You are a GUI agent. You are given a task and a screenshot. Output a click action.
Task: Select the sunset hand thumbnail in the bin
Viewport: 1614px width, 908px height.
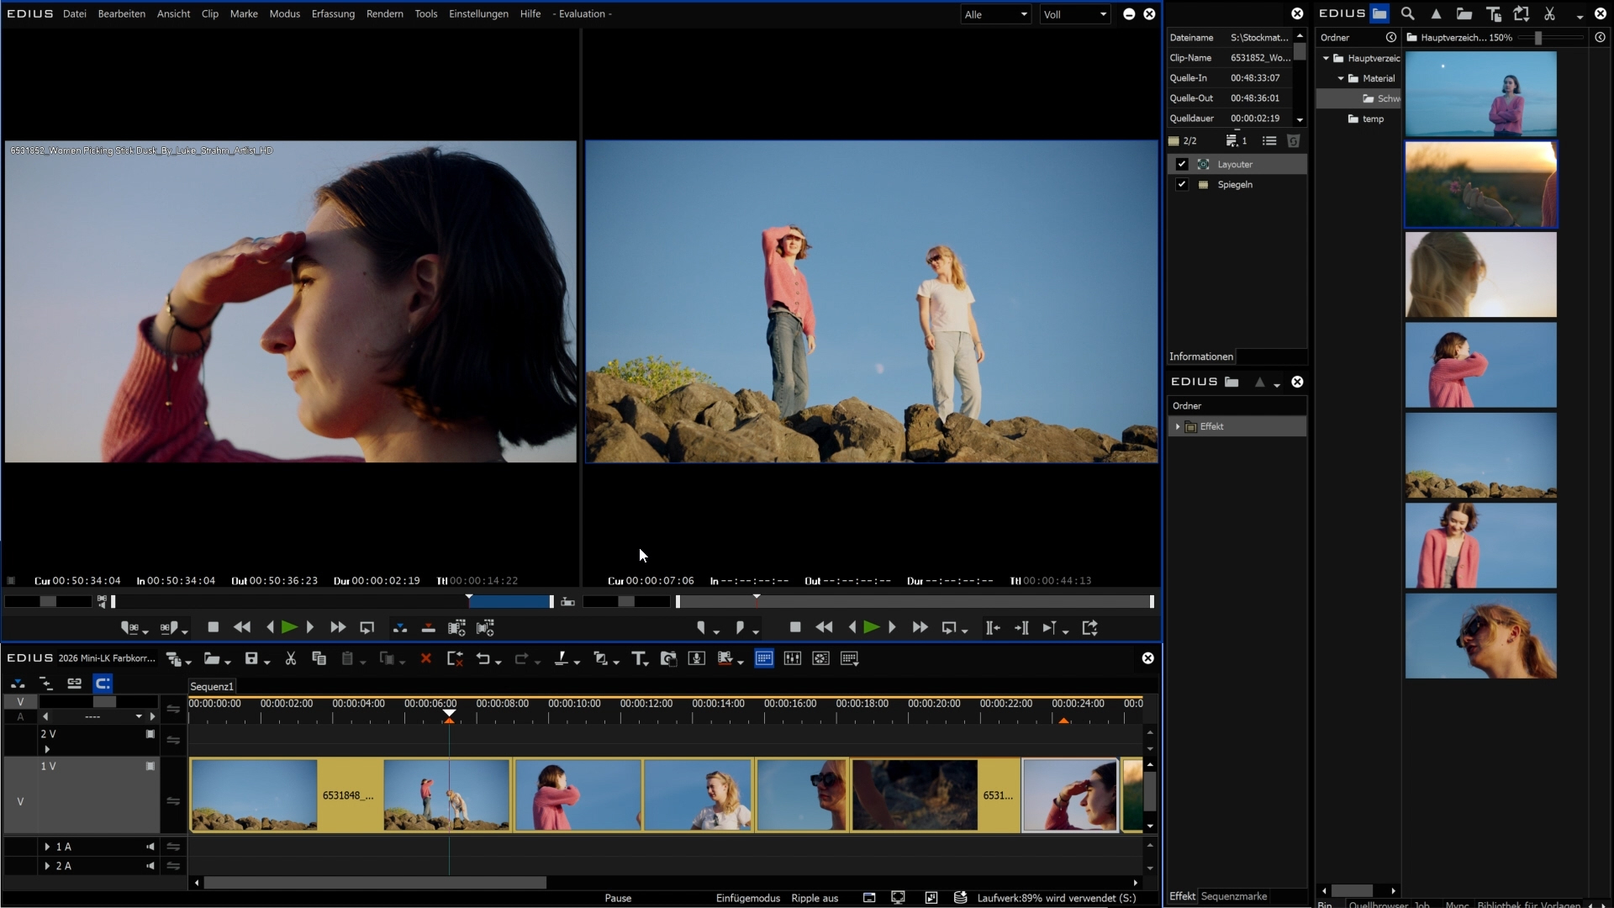[1480, 184]
